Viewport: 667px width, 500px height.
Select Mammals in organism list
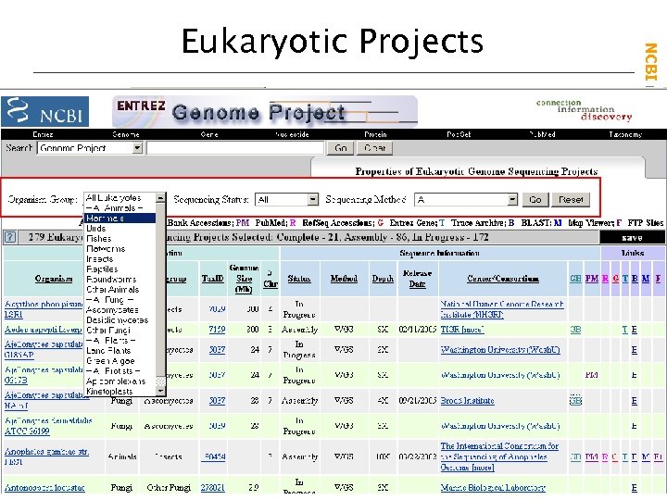pos(120,219)
